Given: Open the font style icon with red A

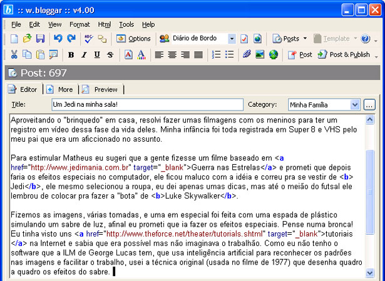Looking at the screenshot, I should click(128, 54).
